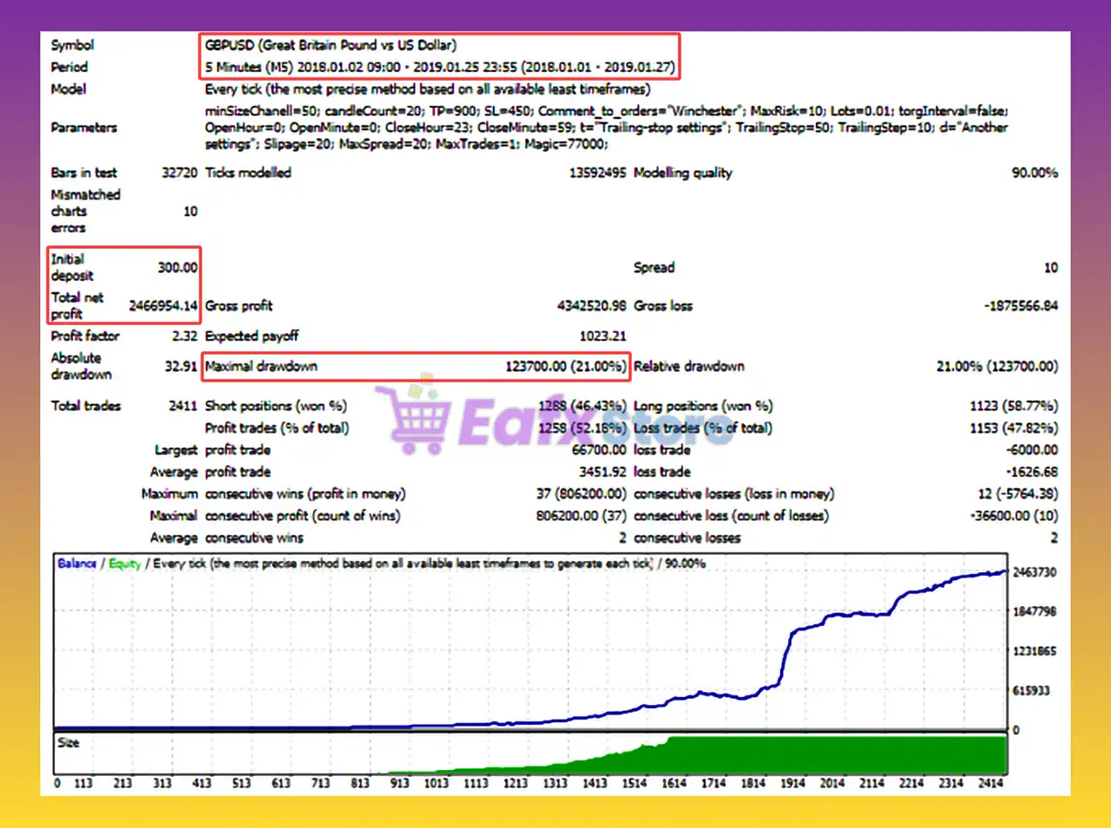Open the Ticks modelled statistics entry

(x=248, y=173)
